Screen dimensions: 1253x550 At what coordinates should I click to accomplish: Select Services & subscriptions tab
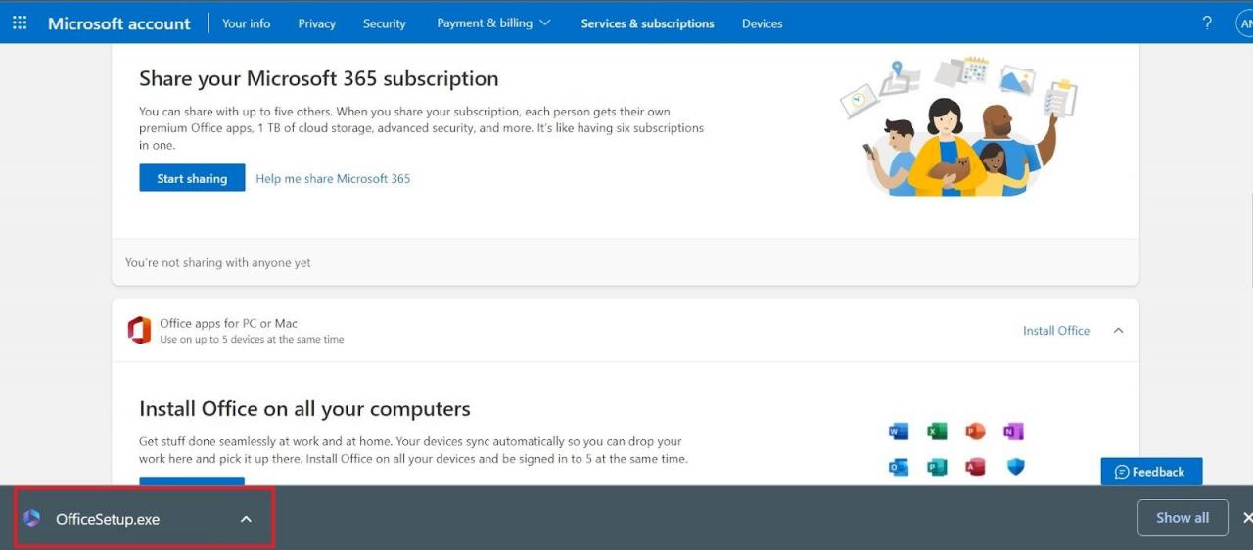[647, 23]
